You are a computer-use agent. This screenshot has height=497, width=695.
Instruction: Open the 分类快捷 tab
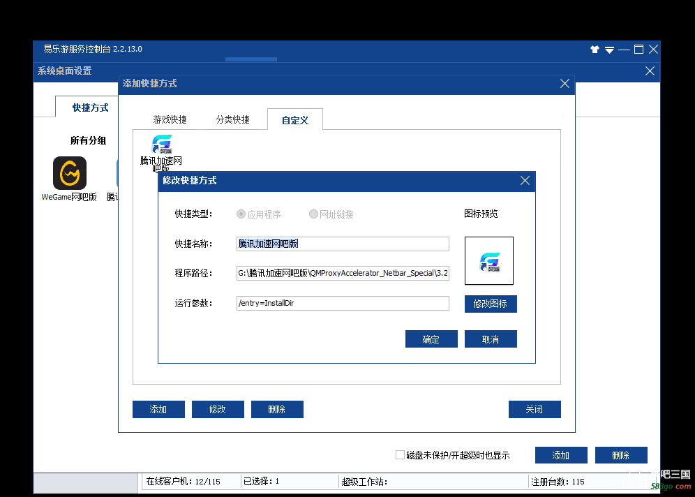232,119
